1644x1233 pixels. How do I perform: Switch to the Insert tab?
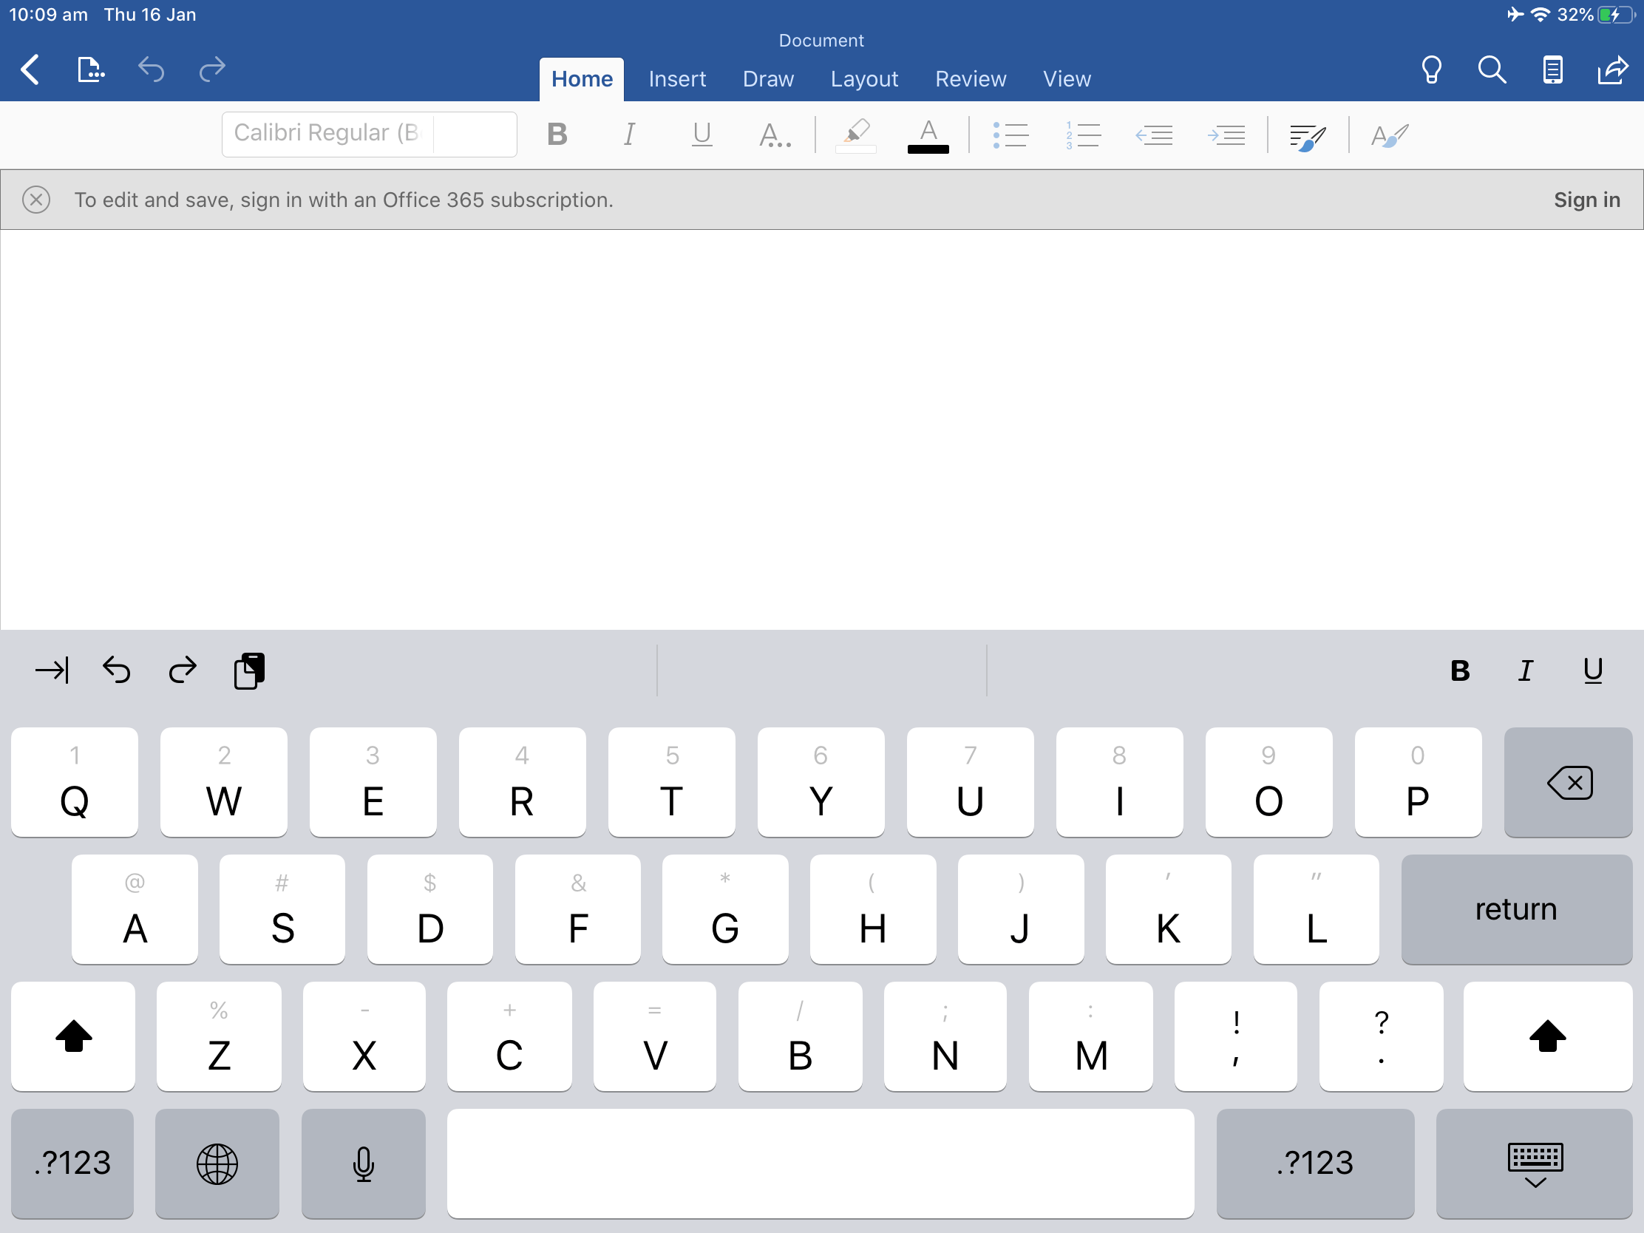tap(676, 79)
